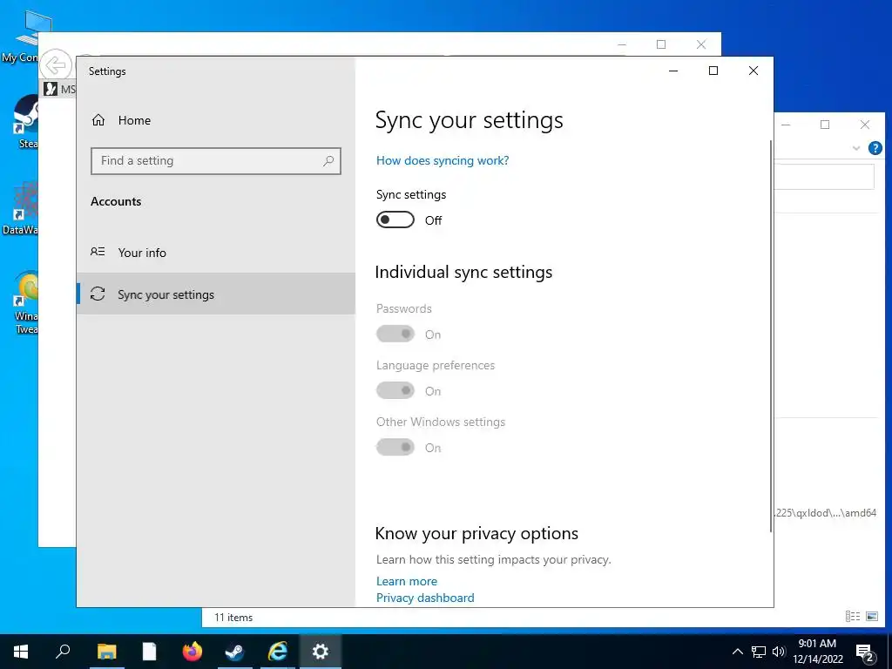Screen dimensions: 892x669
Task: Select the Steam desktop shortcut
Action: [x=25, y=122]
